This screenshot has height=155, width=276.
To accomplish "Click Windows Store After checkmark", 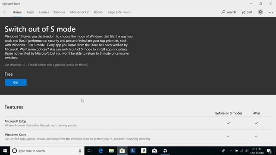I will [257, 136].
